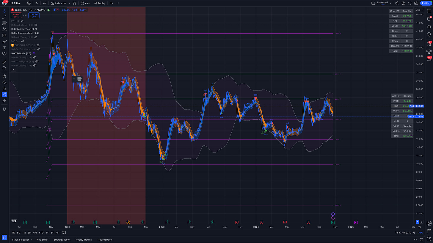Click the Publish button
This screenshot has height=243, width=433.
426,3
